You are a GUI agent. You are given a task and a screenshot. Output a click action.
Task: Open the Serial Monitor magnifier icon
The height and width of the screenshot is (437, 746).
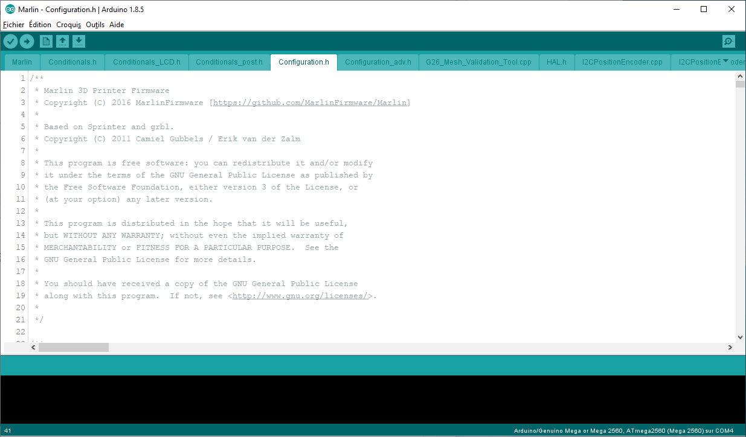(728, 41)
